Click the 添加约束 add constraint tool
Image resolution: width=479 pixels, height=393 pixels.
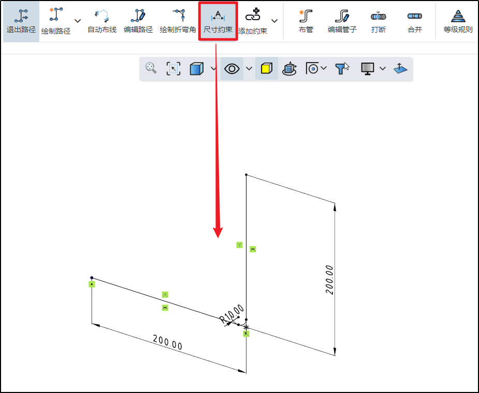click(253, 21)
